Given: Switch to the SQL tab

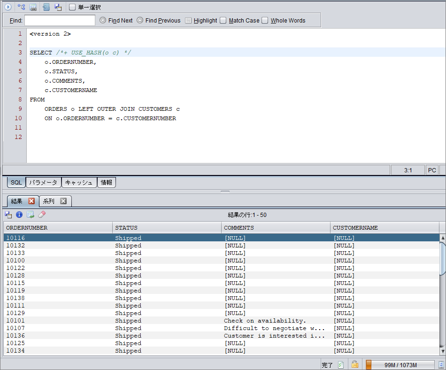Looking at the screenshot, I should [x=16, y=183].
